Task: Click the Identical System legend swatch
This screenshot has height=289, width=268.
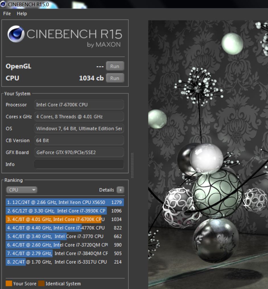Action: tap(41, 284)
